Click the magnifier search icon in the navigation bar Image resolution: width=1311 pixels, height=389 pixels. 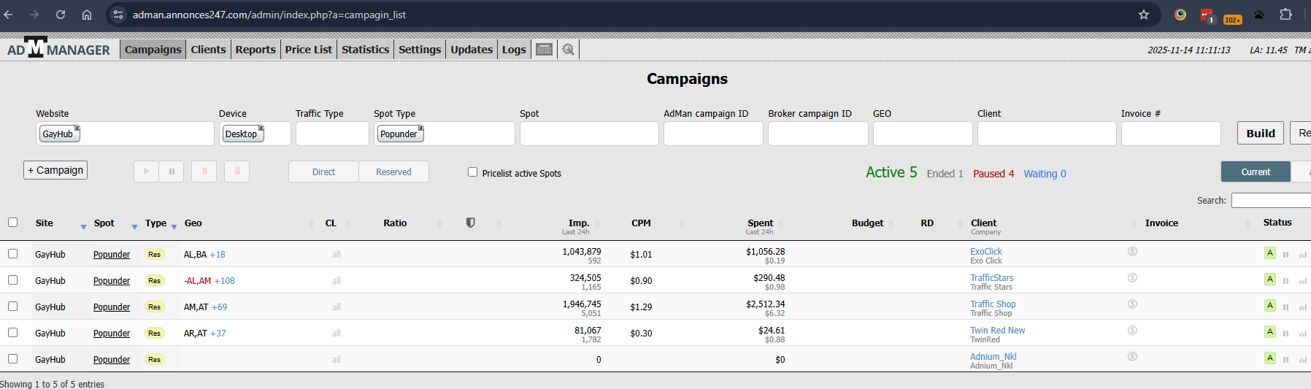pos(568,50)
